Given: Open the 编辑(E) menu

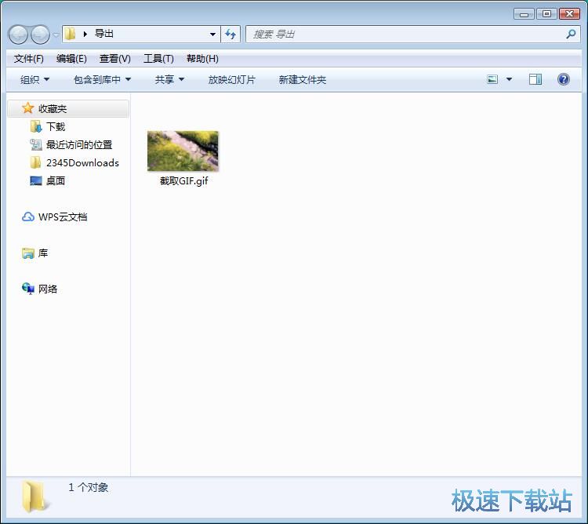Looking at the screenshot, I should tap(71, 59).
